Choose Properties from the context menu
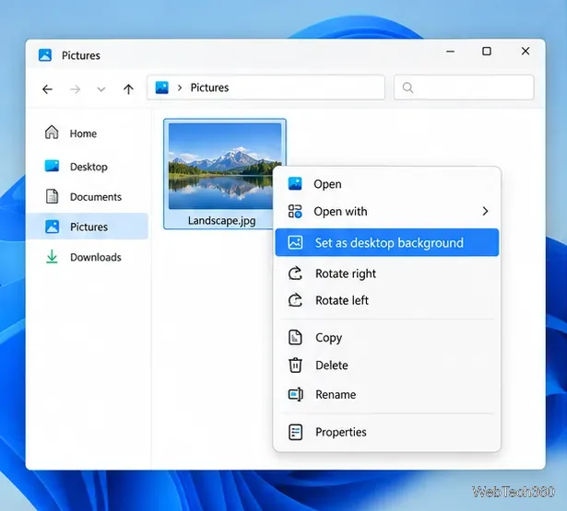Viewport: 567px width, 511px height. coord(387,432)
